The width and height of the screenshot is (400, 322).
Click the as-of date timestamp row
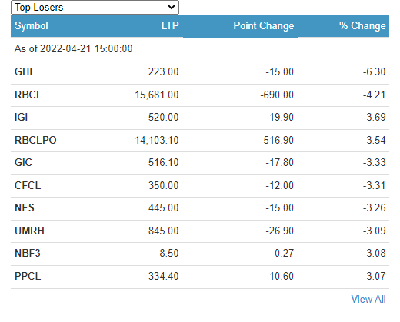click(200, 49)
